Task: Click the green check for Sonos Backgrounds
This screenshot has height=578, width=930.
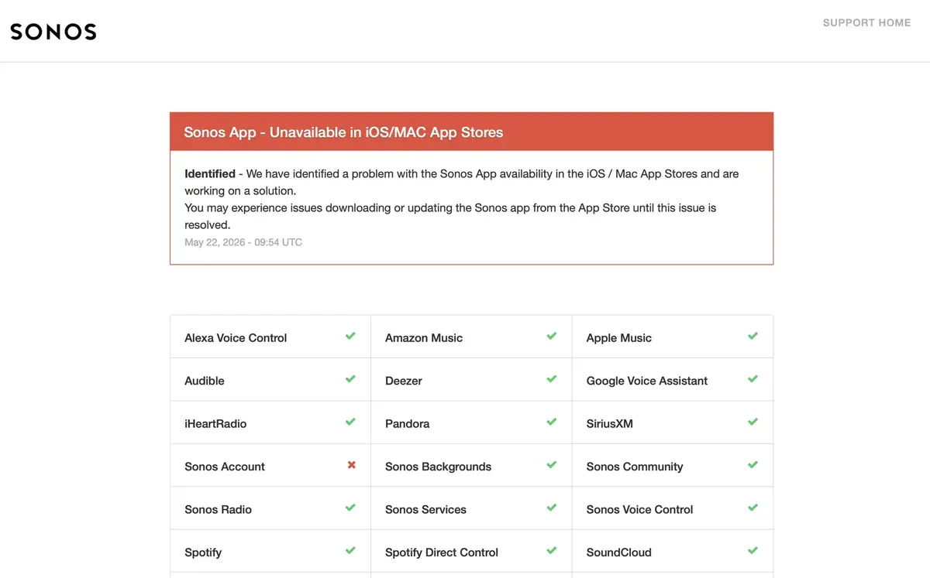Action: [551, 465]
